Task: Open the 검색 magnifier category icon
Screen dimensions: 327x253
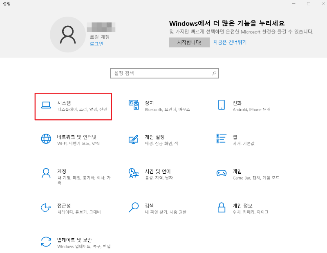Action: pyautogui.click(x=134, y=207)
